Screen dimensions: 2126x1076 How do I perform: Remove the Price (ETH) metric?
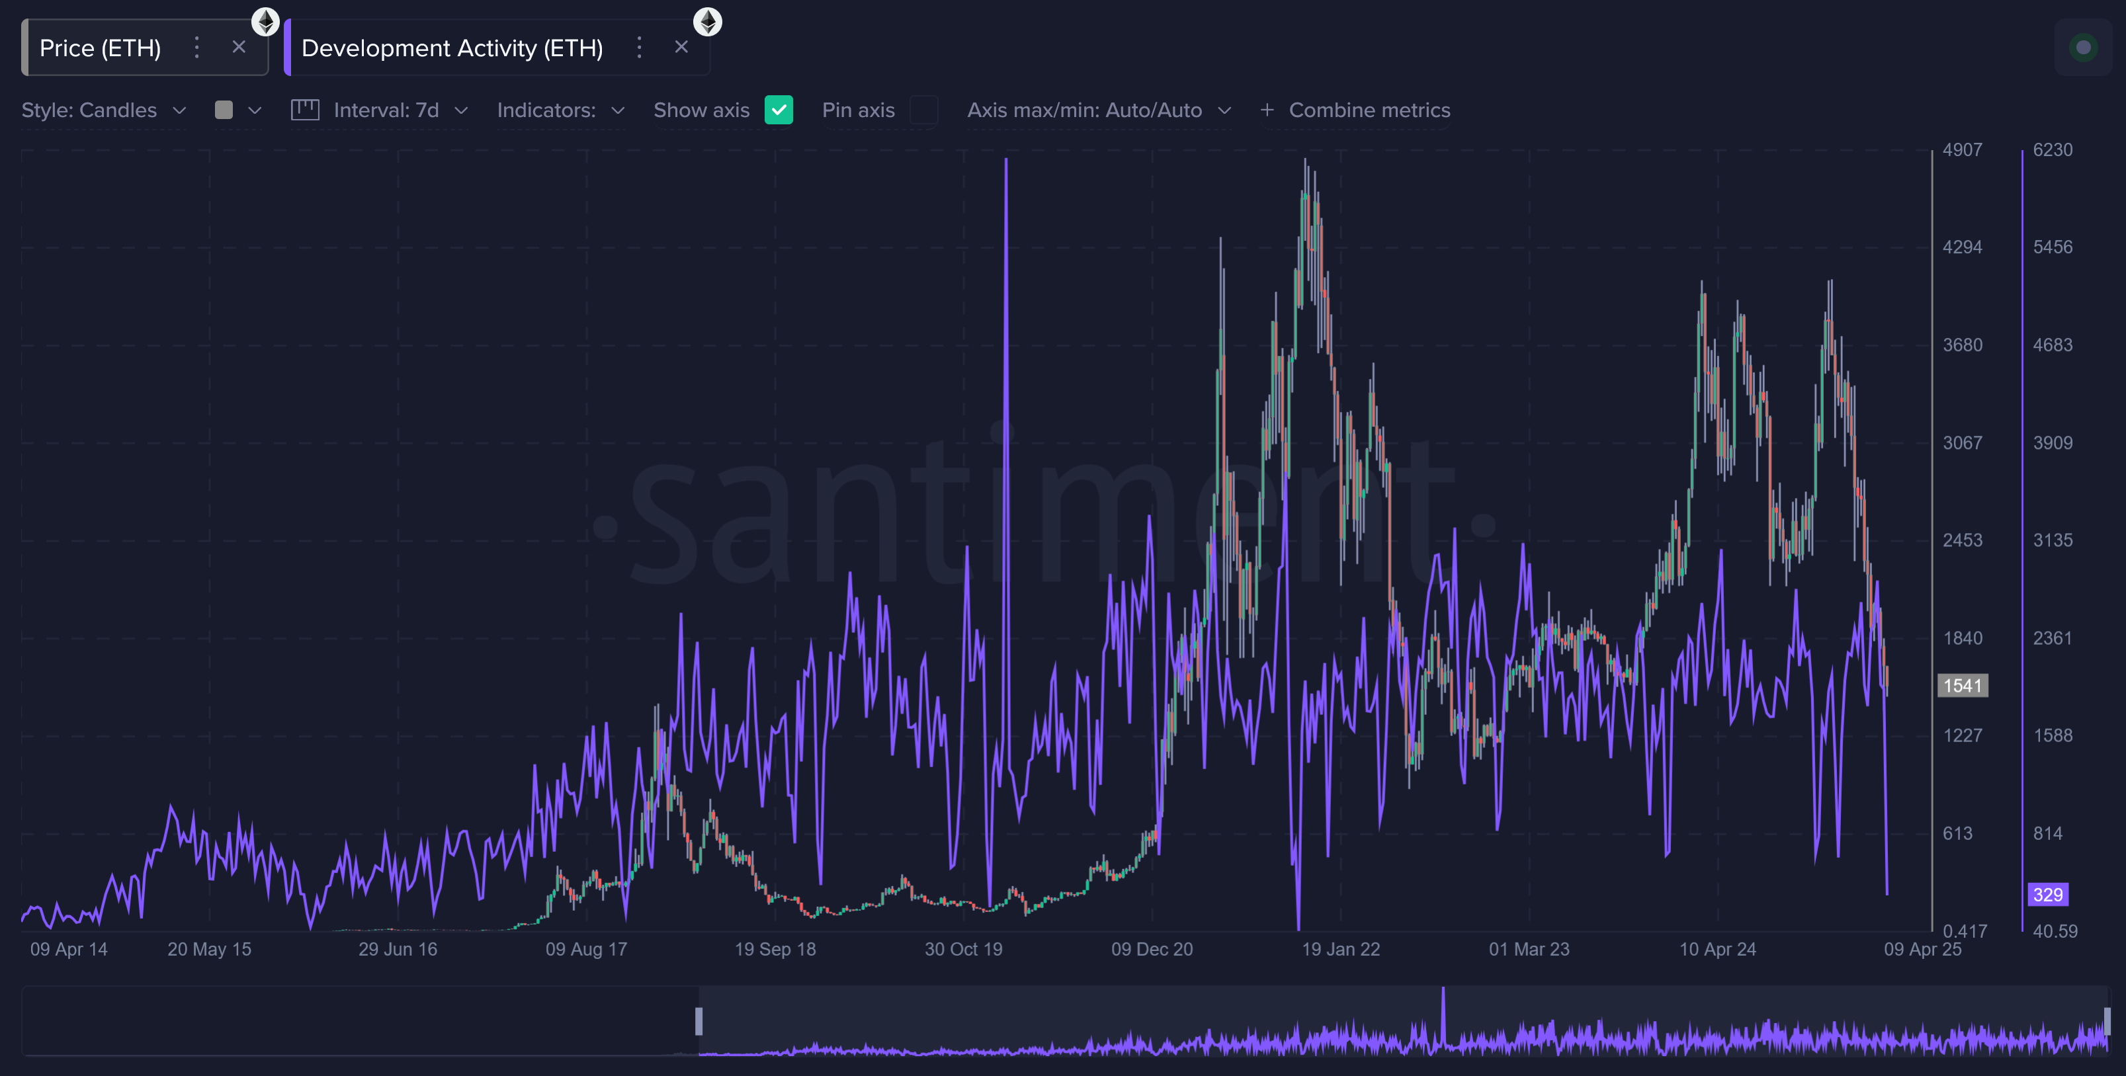click(239, 47)
